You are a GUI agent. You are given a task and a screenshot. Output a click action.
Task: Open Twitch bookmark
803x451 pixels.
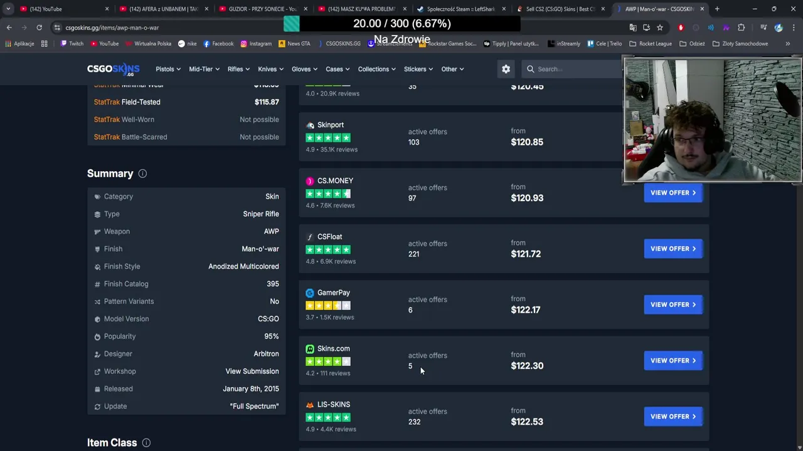pos(72,44)
